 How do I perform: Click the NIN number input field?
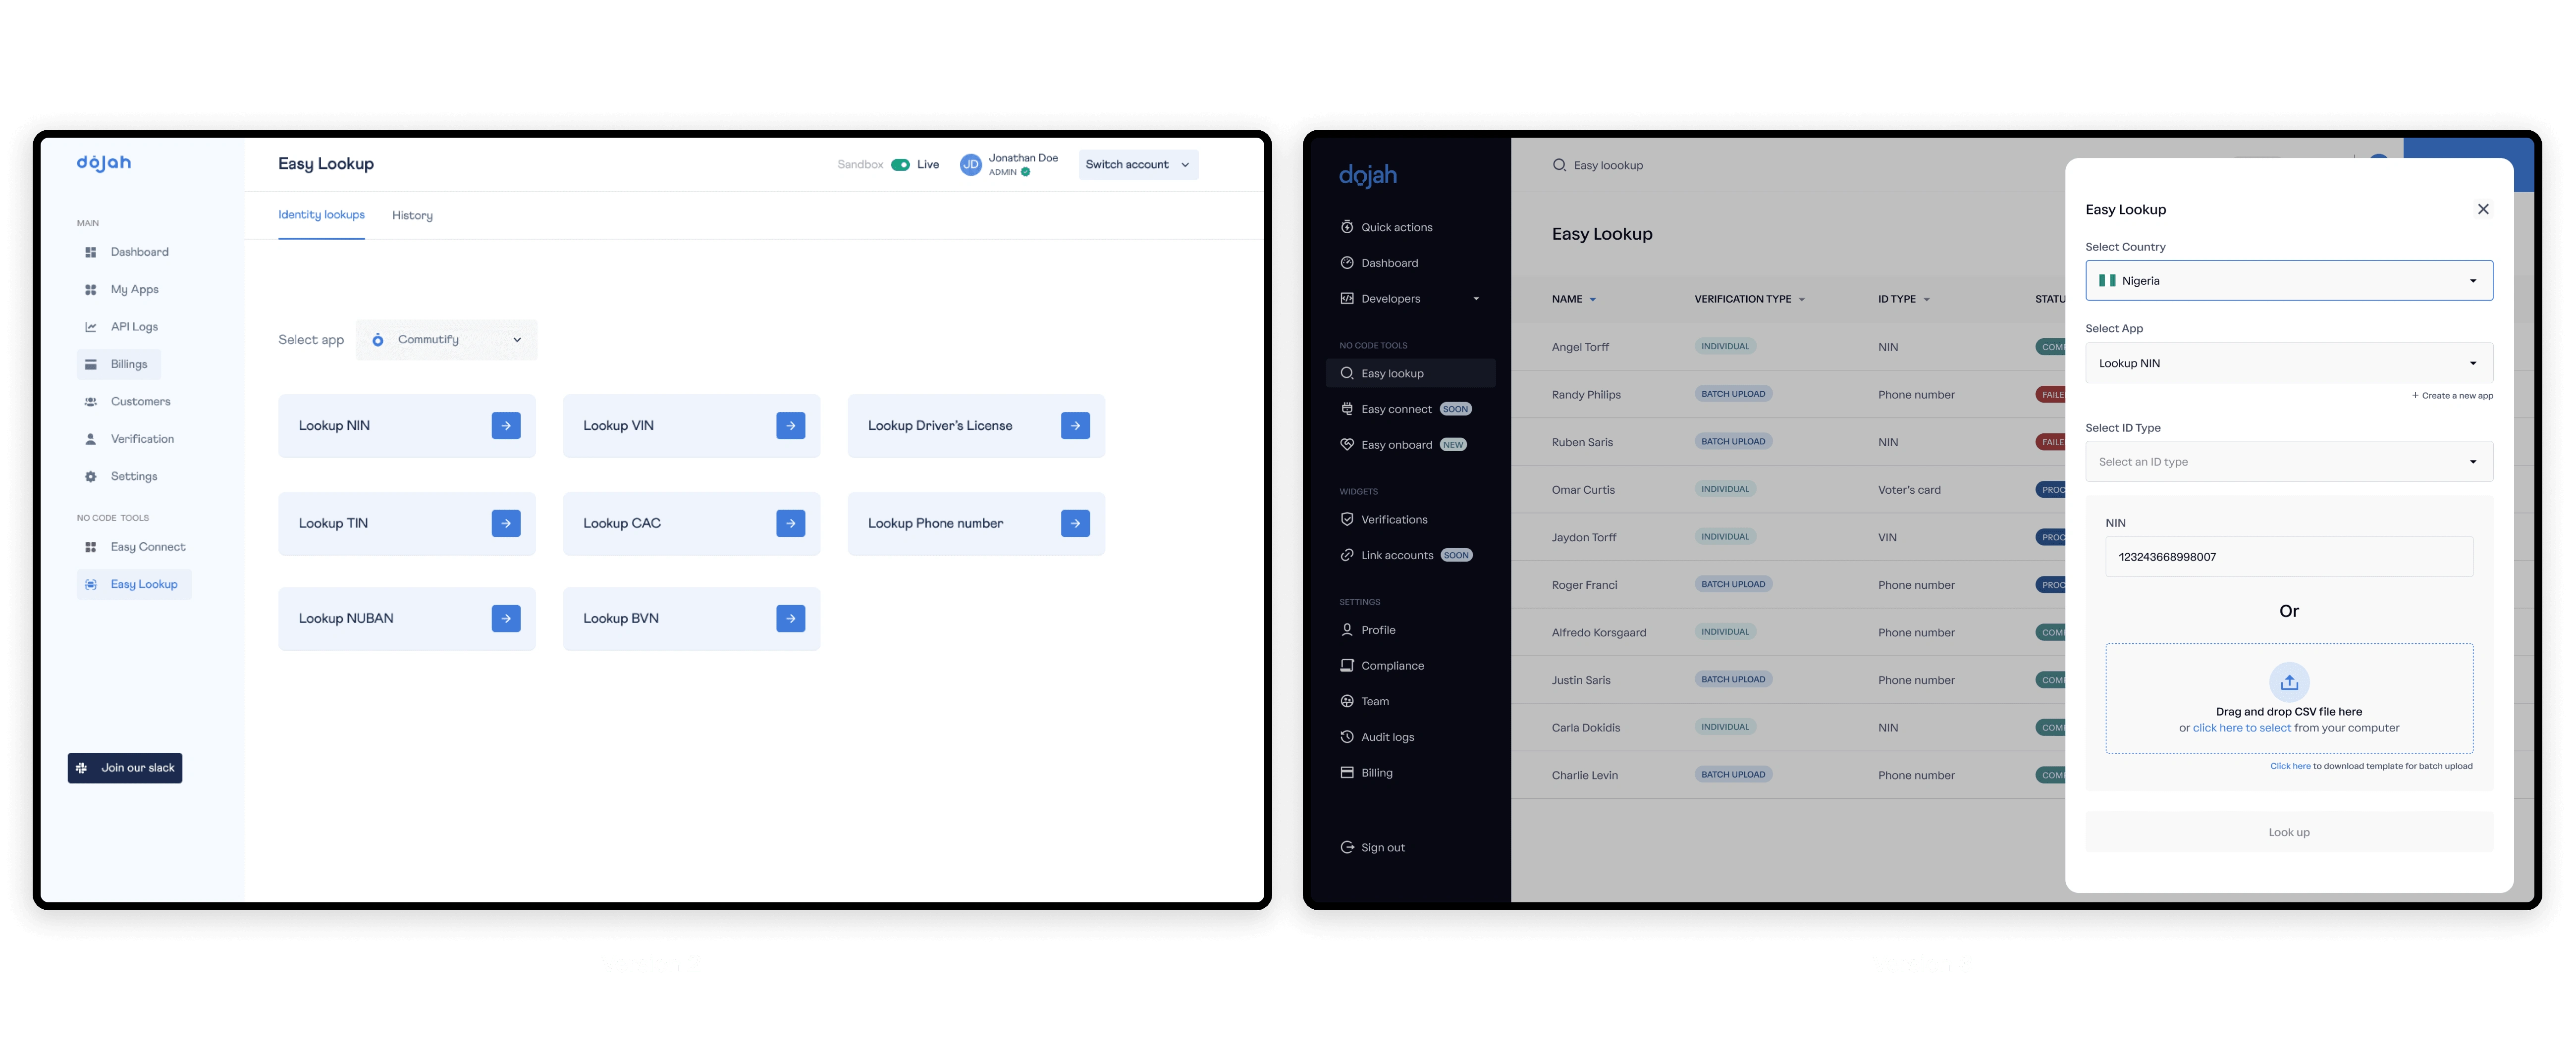pyautogui.click(x=2288, y=557)
